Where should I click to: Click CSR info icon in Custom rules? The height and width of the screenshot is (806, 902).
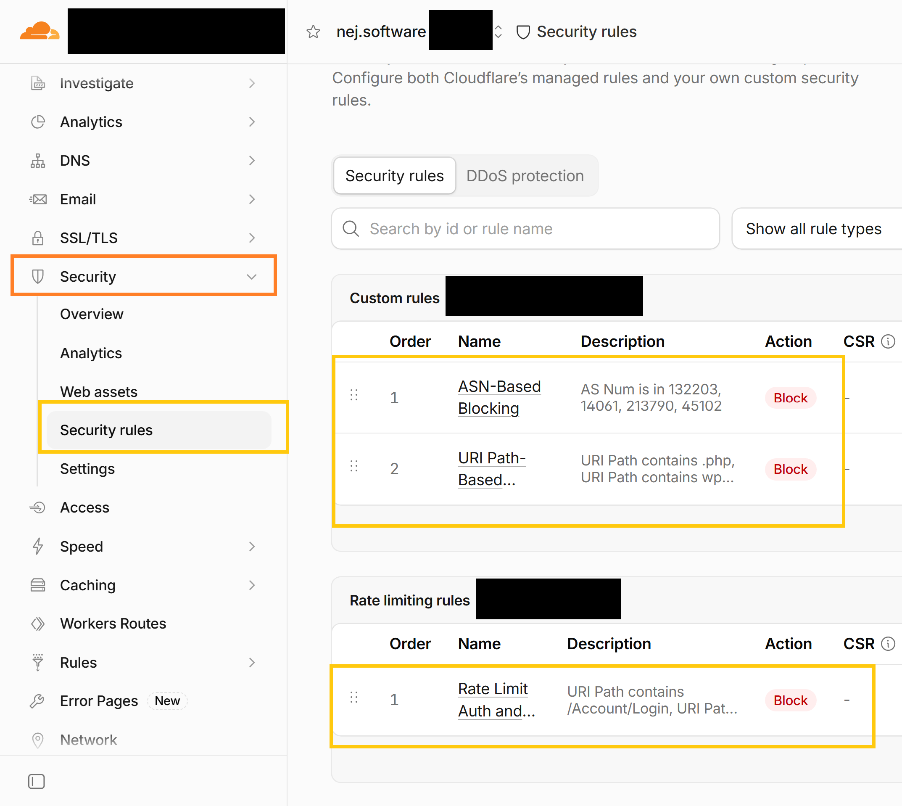(x=888, y=341)
